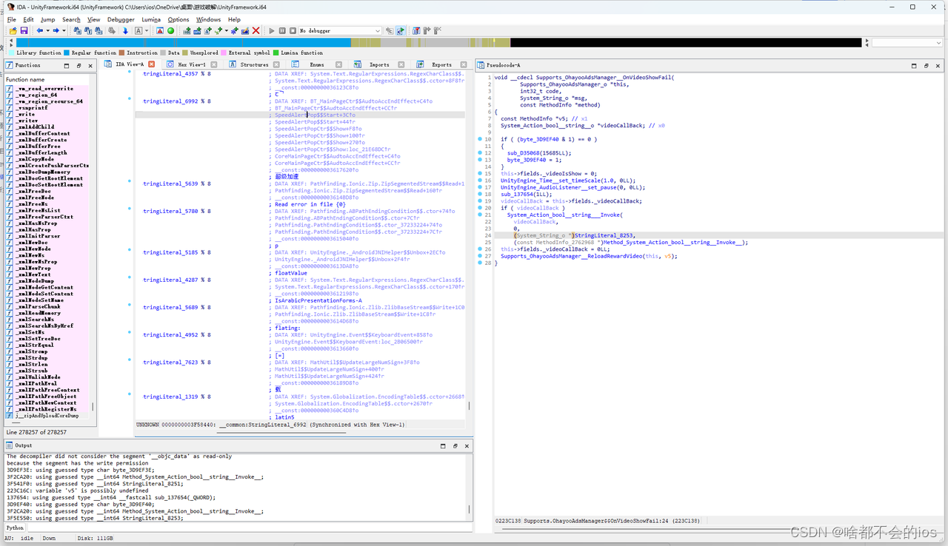
Task: Open the Options menu
Action: point(178,19)
